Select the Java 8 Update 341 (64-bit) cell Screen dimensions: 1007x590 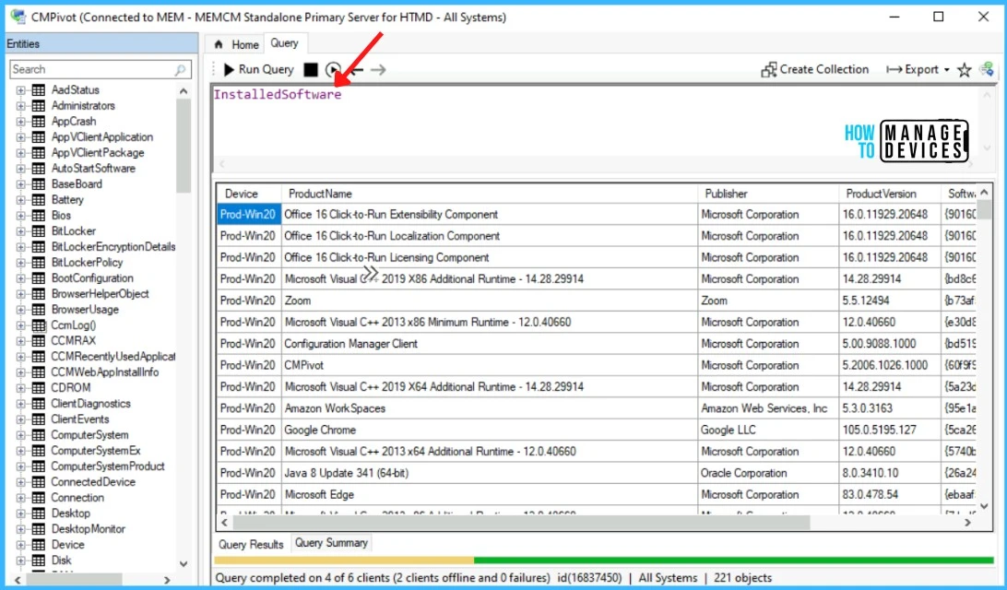point(490,473)
